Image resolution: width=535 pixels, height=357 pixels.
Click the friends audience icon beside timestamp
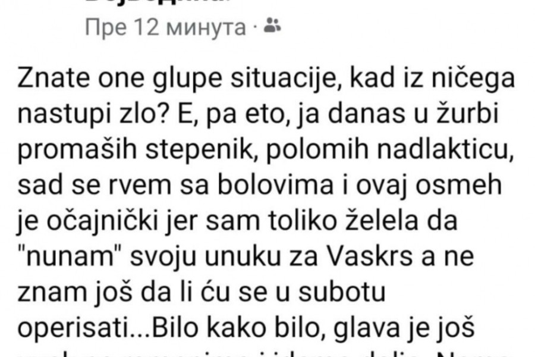[x=272, y=26]
